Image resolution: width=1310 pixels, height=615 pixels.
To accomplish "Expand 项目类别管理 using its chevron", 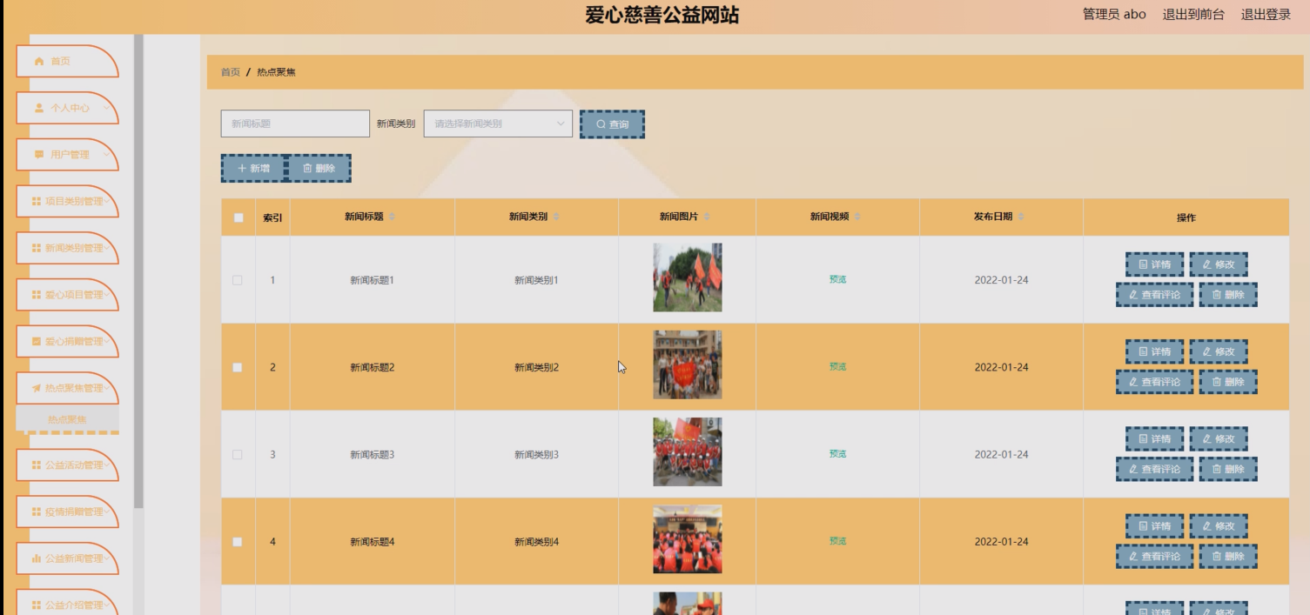I will 107,201.
